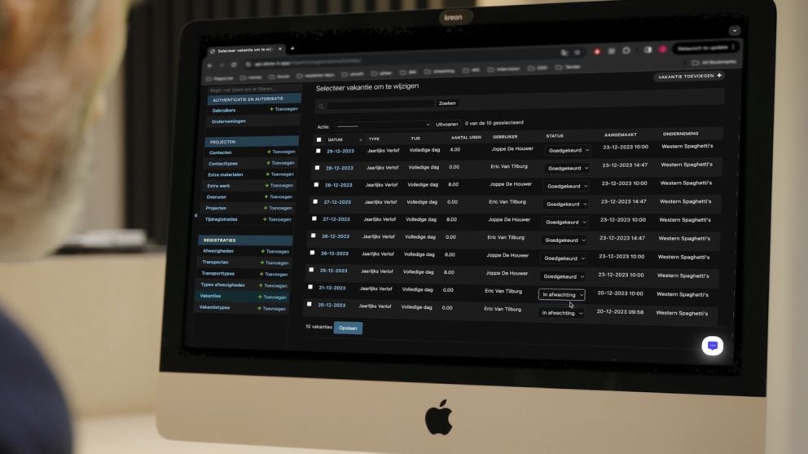The height and width of the screenshot is (454, 808).
Task: Click the chat widget bubble icon
Action: tap(712, 346)
